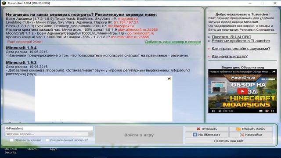
Task: Open the mc.blazepex.ru server link
Action: (121, 26)
